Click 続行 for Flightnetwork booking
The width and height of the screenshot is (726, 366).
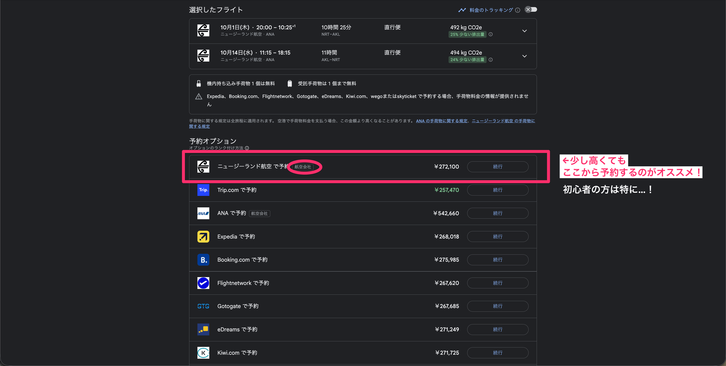pos(498,283)
